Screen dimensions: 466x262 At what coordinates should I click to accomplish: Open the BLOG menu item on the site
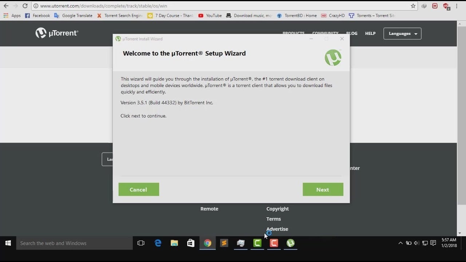click(x=352, y=33)
